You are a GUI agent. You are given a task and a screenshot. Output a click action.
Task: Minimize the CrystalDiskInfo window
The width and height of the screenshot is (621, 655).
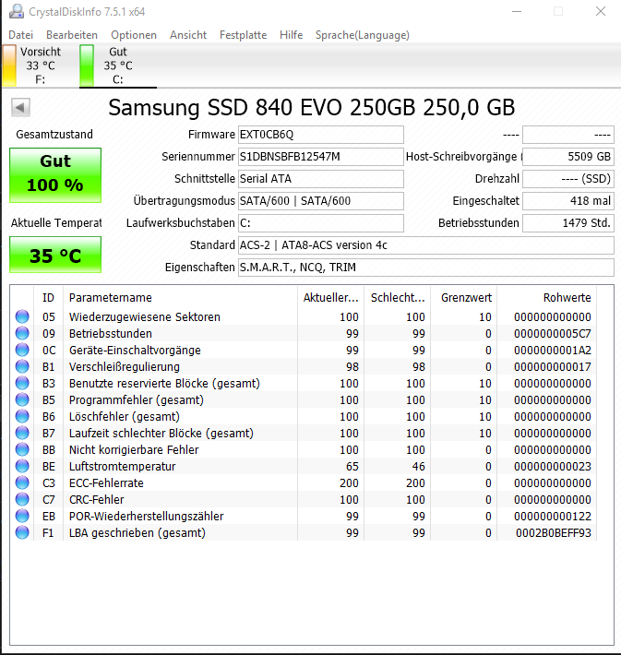pos(517,11)
